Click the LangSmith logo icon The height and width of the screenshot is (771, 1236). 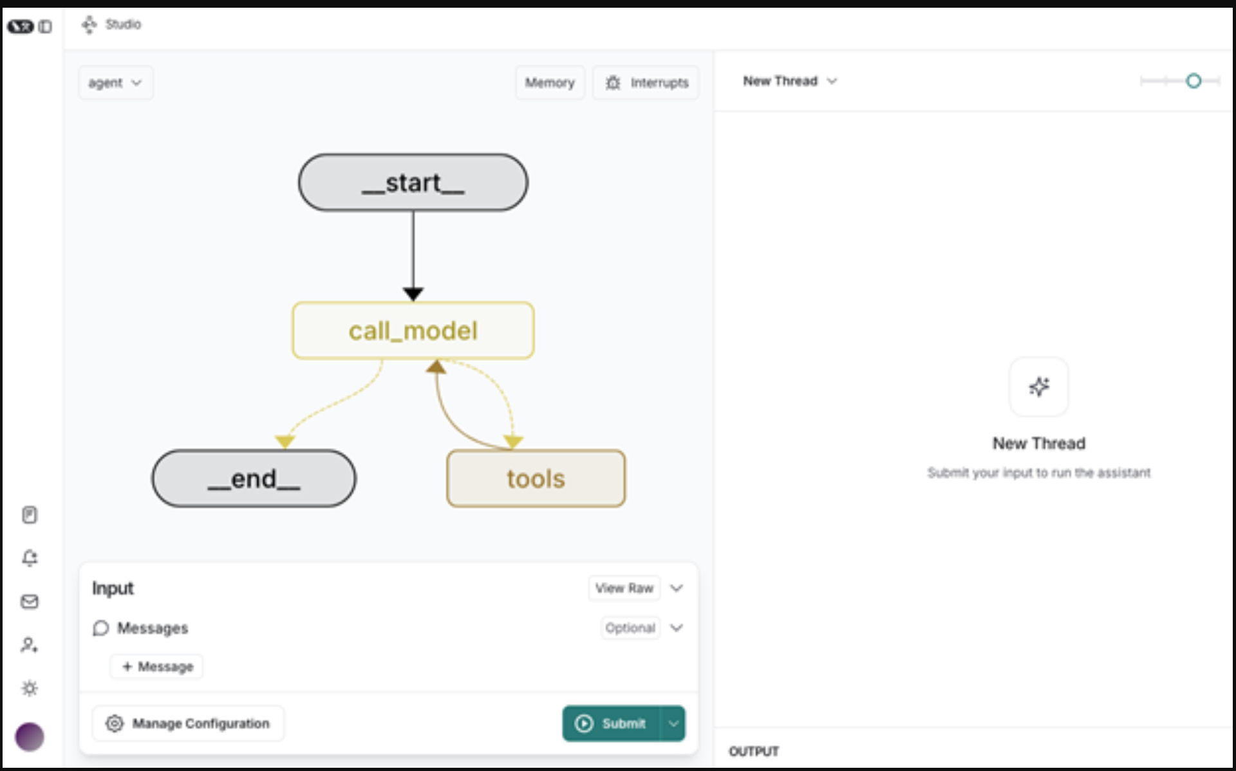19,26
